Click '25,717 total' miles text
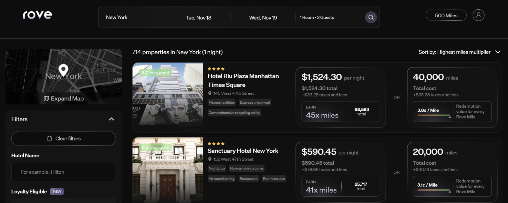508x203 pixels. (361, 186)
